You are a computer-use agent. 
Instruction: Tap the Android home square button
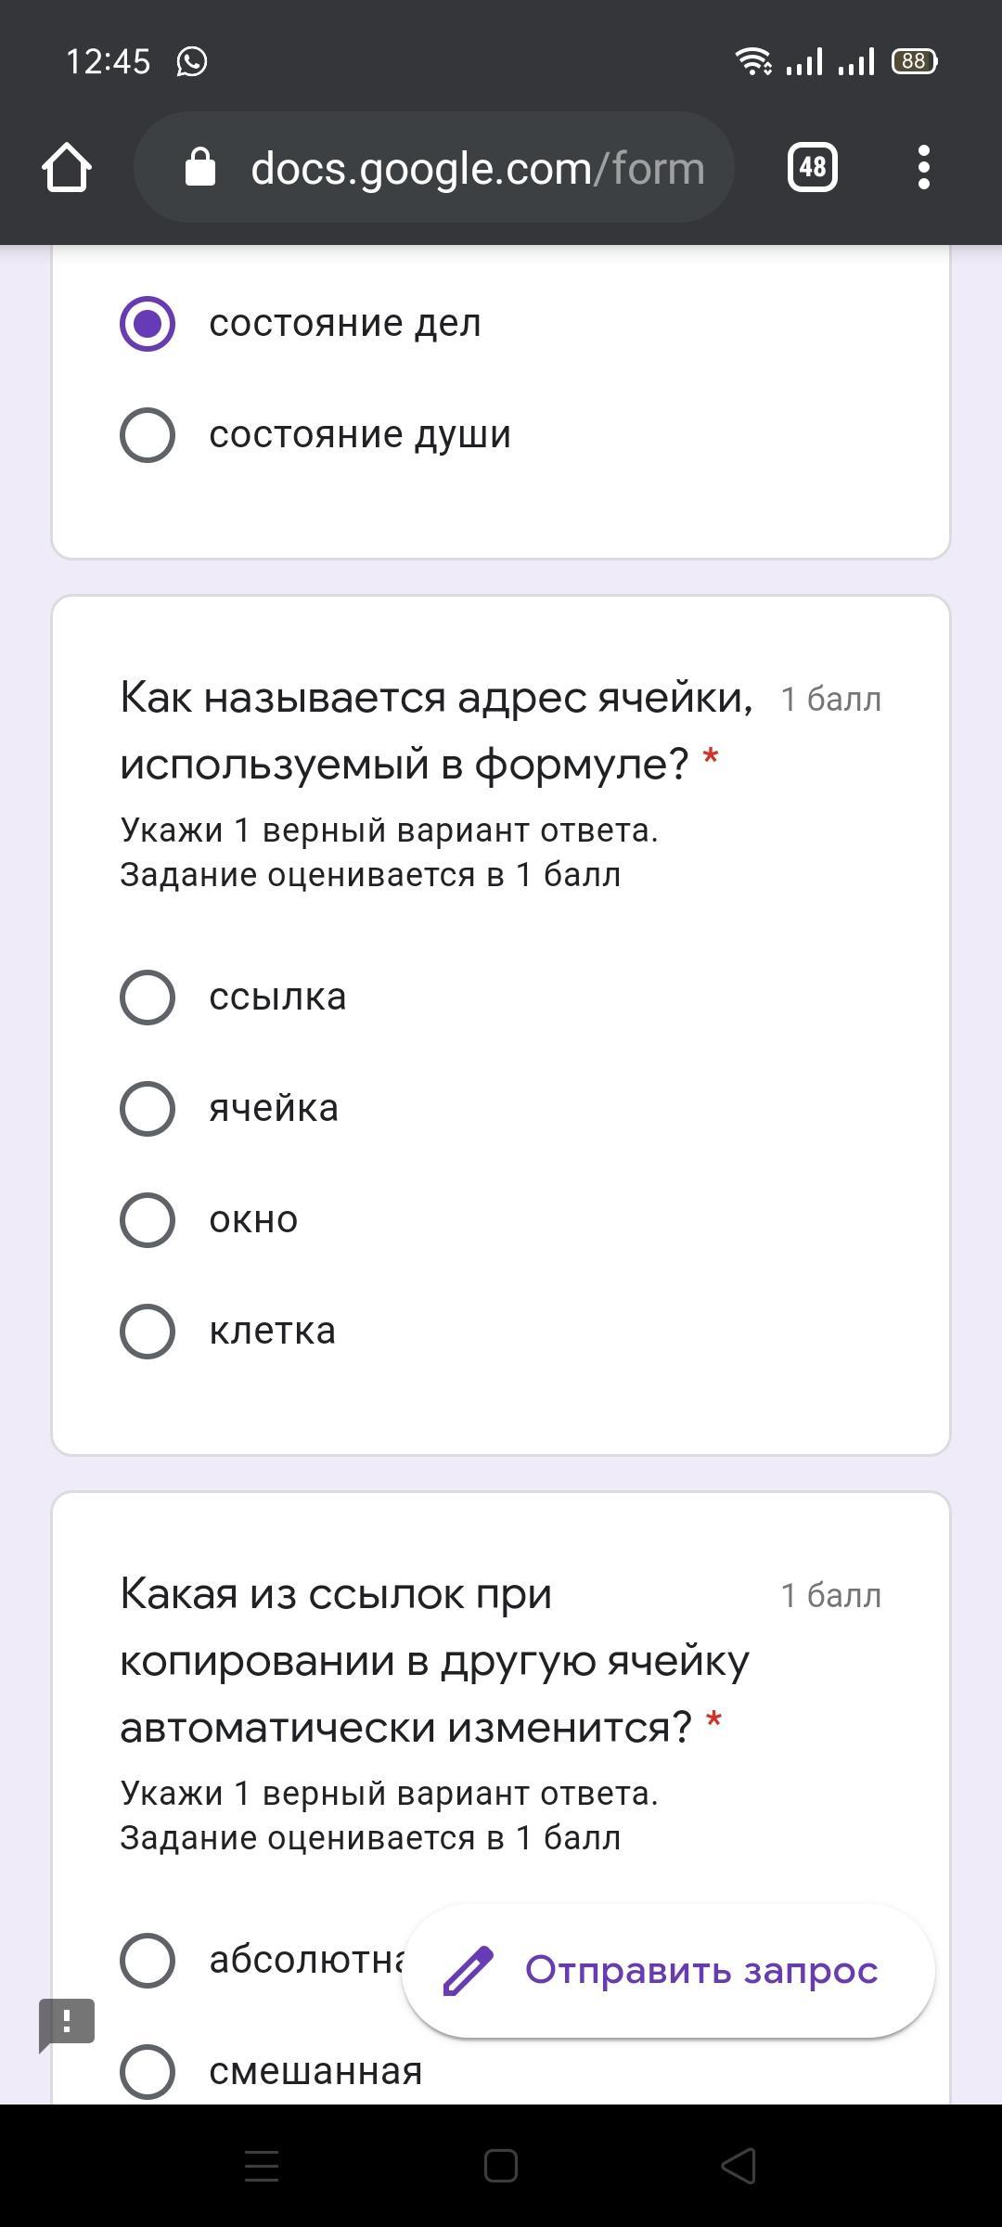pyautogui.click(x=501, y=2166)
